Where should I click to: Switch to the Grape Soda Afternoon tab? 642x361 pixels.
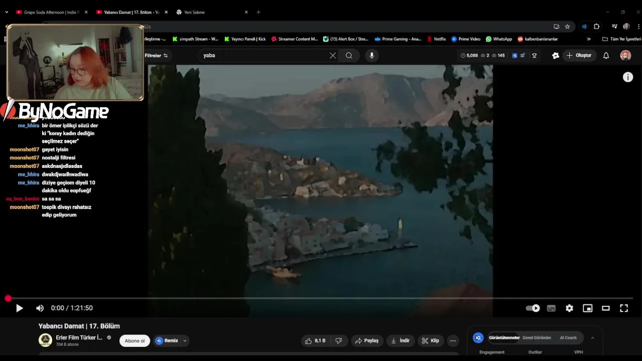(x=50, y=12)
